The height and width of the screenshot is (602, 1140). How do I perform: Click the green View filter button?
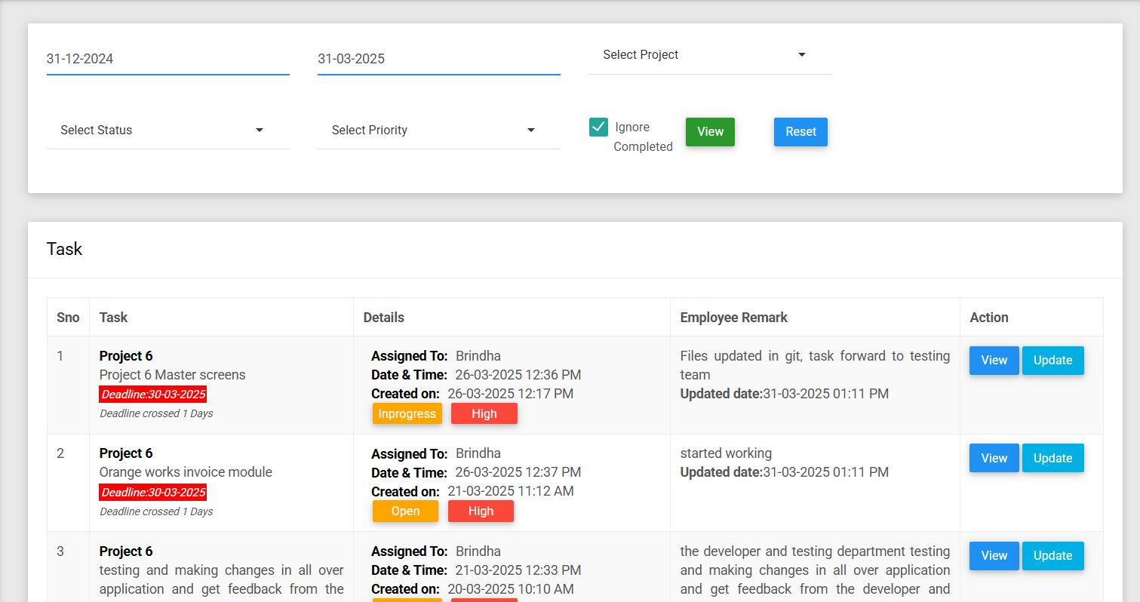coord(710,132)
